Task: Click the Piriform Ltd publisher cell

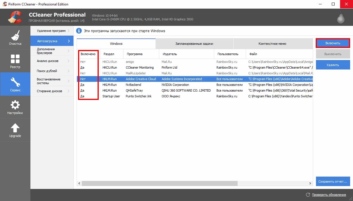Action: (x=169, y=67)
